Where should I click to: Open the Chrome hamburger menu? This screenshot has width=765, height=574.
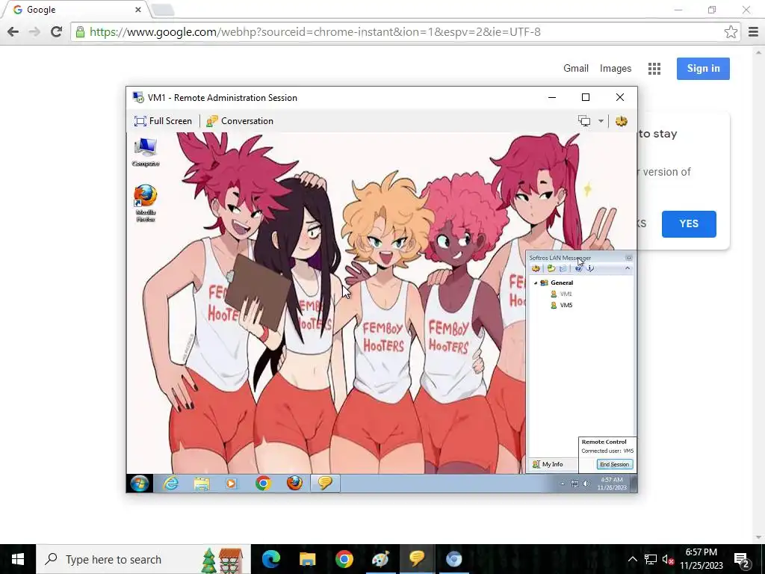click(753, 32)
